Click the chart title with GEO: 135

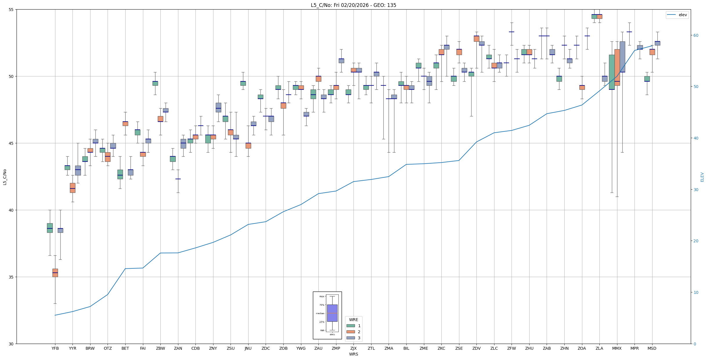tap(353, 5)
